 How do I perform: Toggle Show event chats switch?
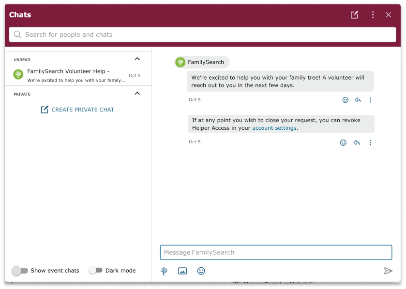tap(20, 271)
